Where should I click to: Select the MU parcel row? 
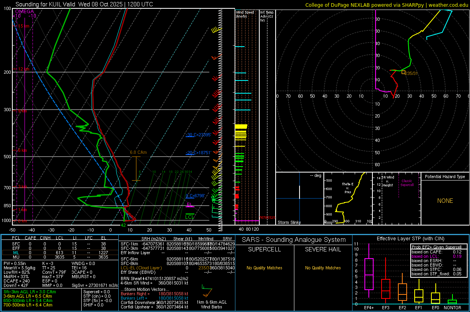(x=59, y=257)
